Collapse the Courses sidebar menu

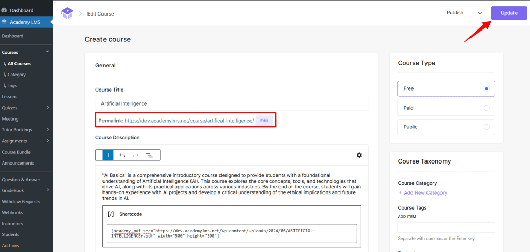click(47, 52)
